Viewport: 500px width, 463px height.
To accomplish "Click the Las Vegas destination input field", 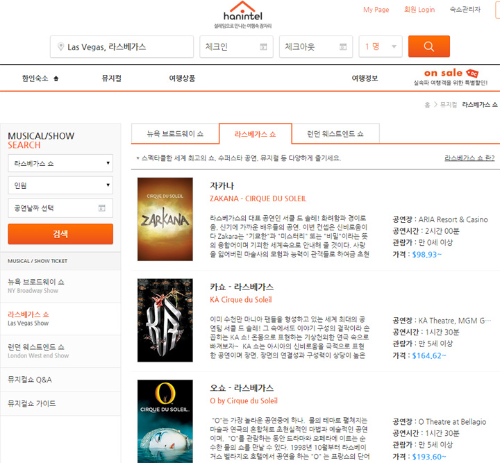I will 122,47.
